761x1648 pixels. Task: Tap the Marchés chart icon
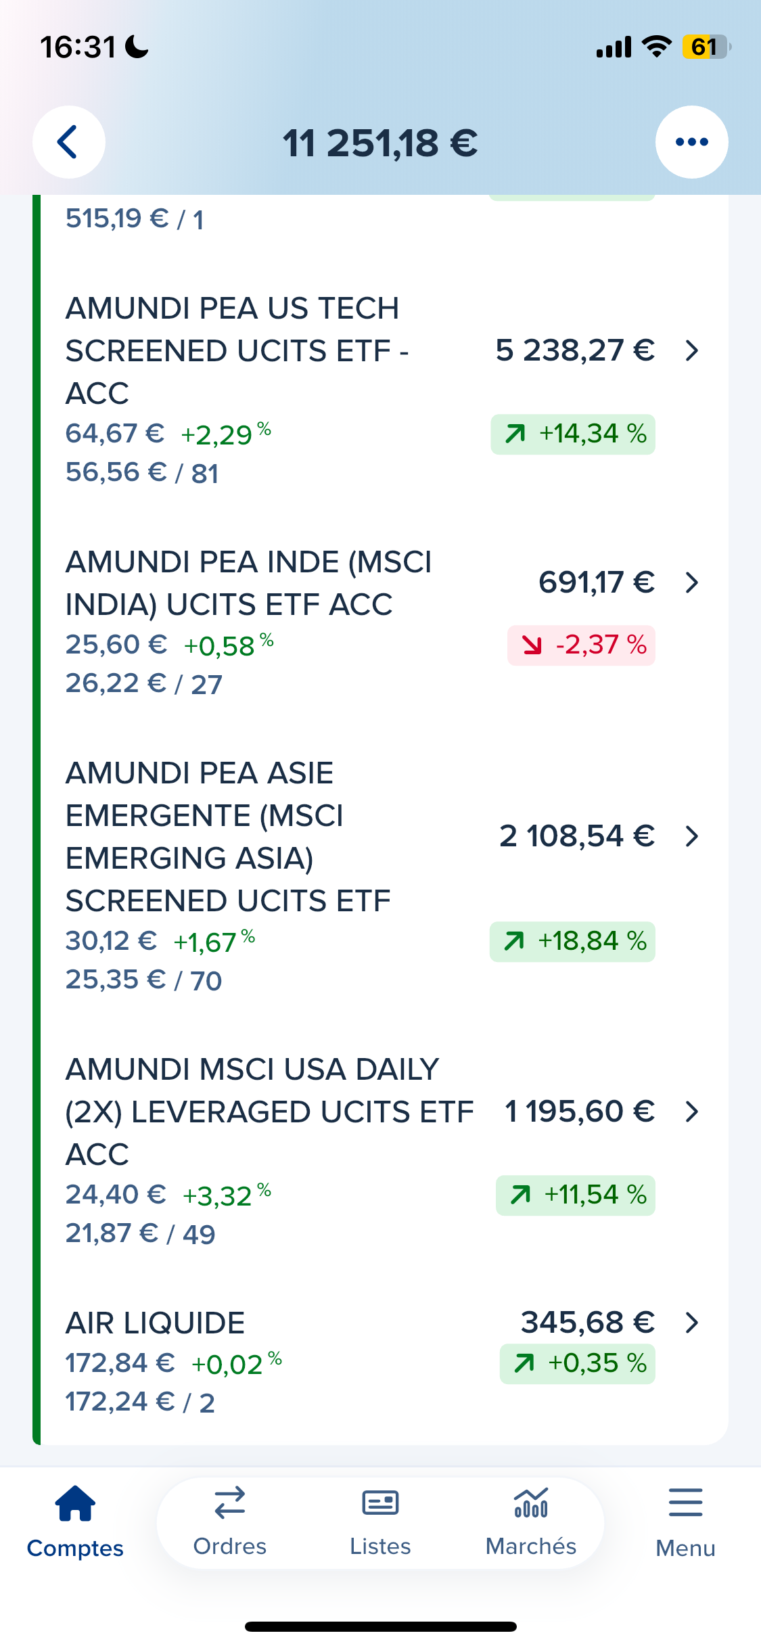point(531,1503)
